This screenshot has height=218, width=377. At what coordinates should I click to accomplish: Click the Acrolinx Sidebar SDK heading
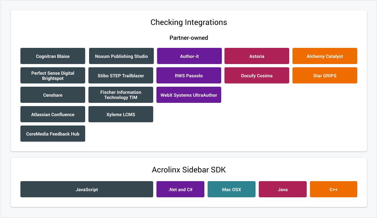(189, 170)
